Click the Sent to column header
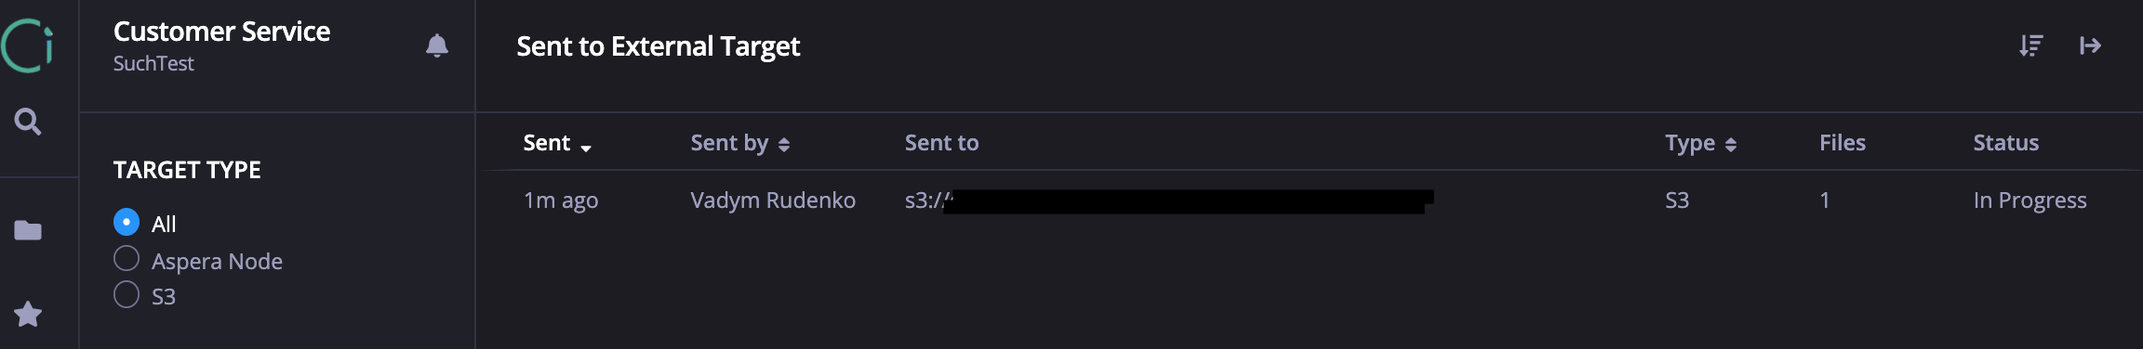 pos(941,143)
